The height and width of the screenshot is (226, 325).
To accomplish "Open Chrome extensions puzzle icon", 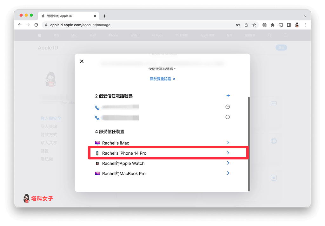I will point(272,25).
